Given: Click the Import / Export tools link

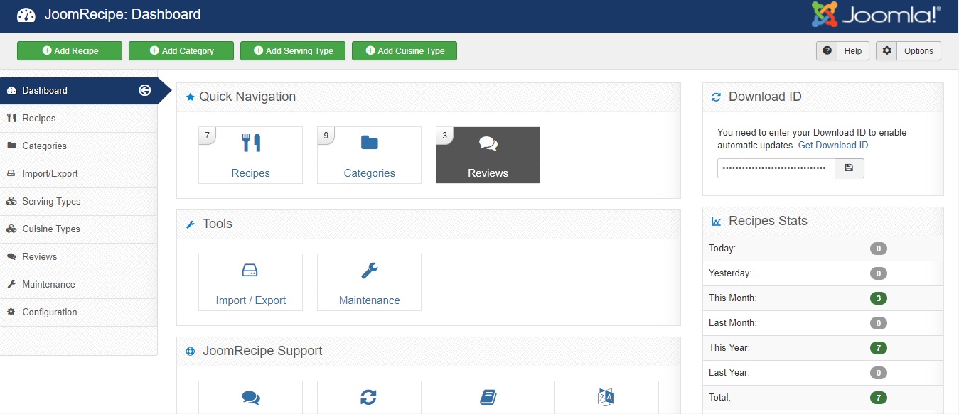Looking at the screenshot, I should (250, 300).
